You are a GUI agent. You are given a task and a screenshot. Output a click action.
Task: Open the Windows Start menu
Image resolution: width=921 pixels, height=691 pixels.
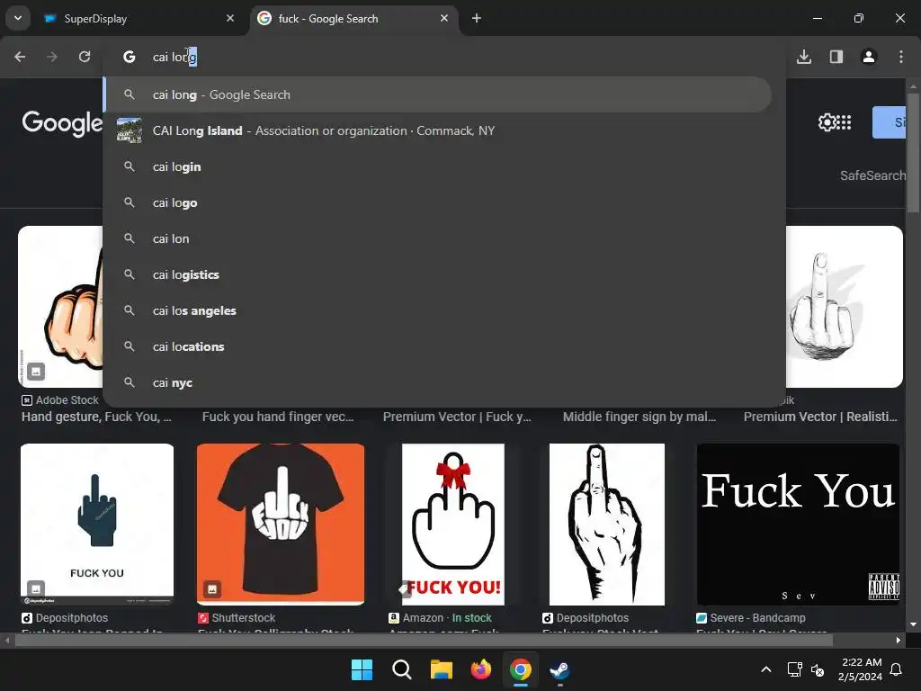pos(362,669)
